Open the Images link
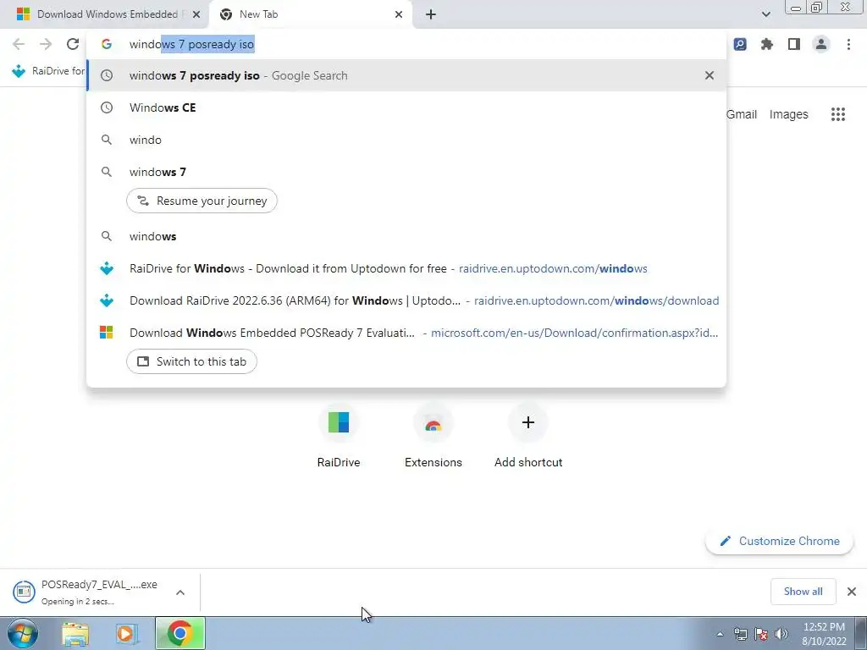 pyautogui.click(x=788, y=114)
